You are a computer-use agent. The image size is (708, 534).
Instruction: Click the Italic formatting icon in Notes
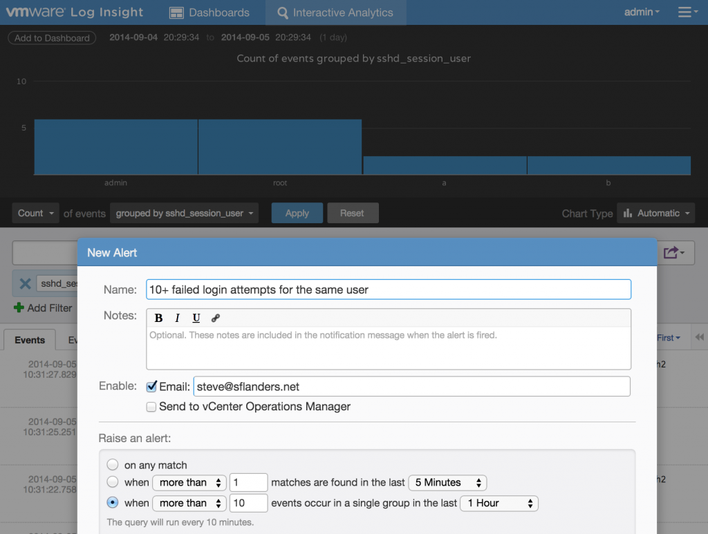pyautogui.click(x=177, y=318)
